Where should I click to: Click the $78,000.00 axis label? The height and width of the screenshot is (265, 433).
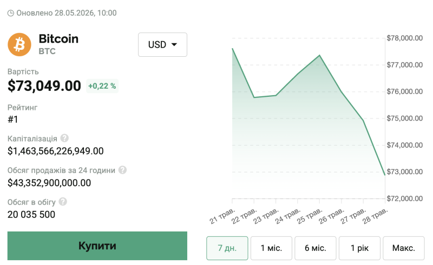click(404, 38)
